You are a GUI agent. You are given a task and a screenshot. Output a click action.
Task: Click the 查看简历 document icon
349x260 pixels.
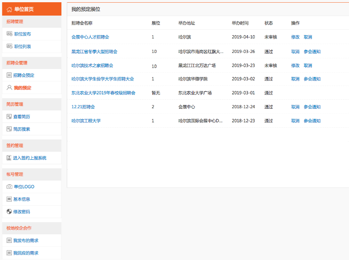pyautogui.click(x=9, y=117)
